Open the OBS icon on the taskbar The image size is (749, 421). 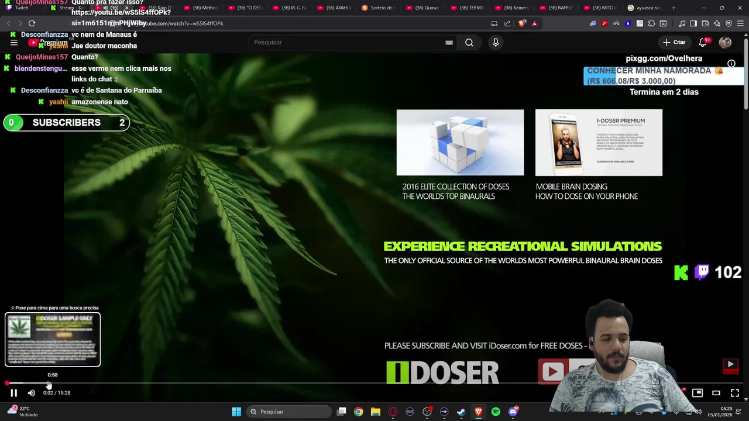coord(427,412)
